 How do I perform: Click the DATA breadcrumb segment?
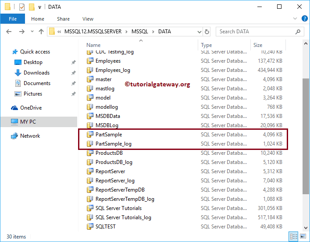(164, 32)
